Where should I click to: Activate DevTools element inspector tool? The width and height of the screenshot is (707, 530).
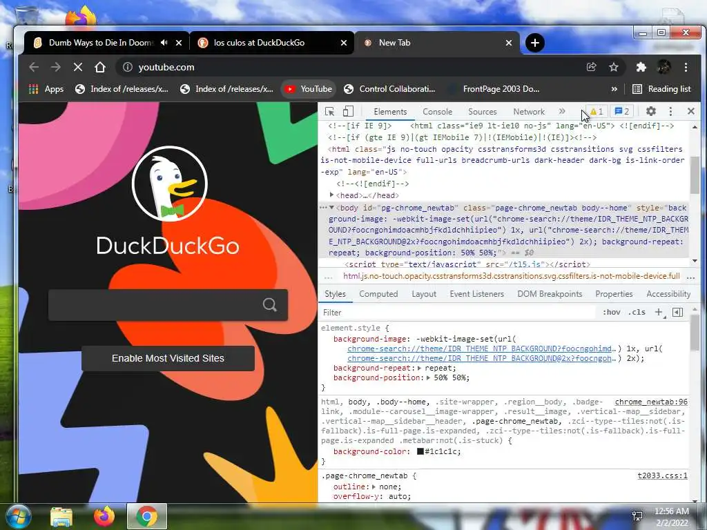329,111
